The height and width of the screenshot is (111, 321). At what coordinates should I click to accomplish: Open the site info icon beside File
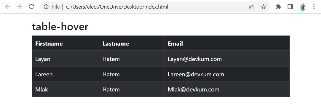[x=46, y=7]
